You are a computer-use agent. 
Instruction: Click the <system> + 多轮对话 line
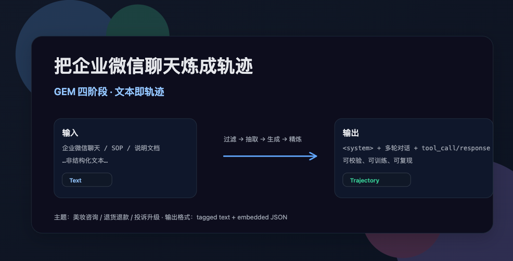click(x=416, y=148)
